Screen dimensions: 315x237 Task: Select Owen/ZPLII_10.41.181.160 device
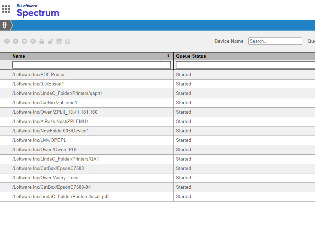pos(55,112)
